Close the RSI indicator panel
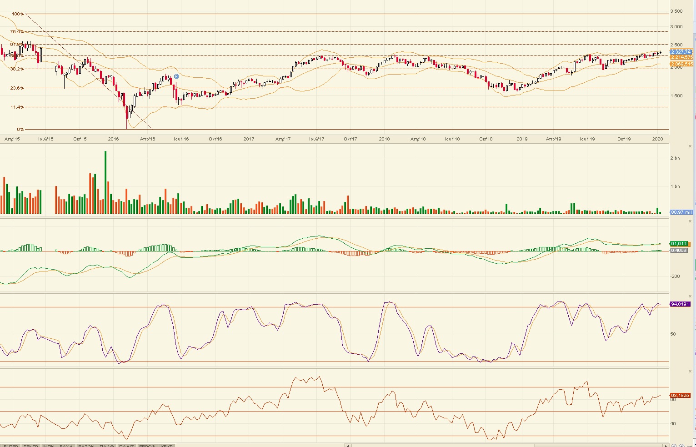This screenshot has width=696, height=447. (x=690, y=372)
